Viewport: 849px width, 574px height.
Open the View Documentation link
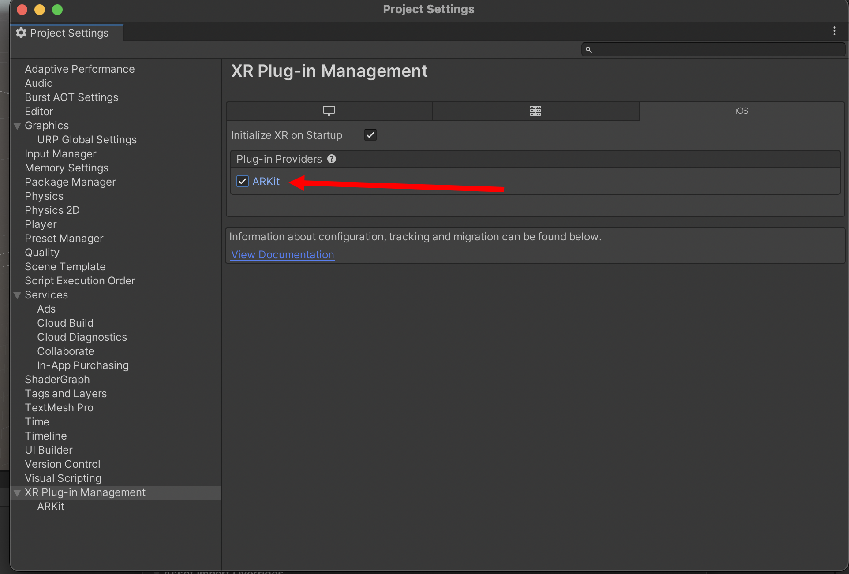[x=282, y=255]
